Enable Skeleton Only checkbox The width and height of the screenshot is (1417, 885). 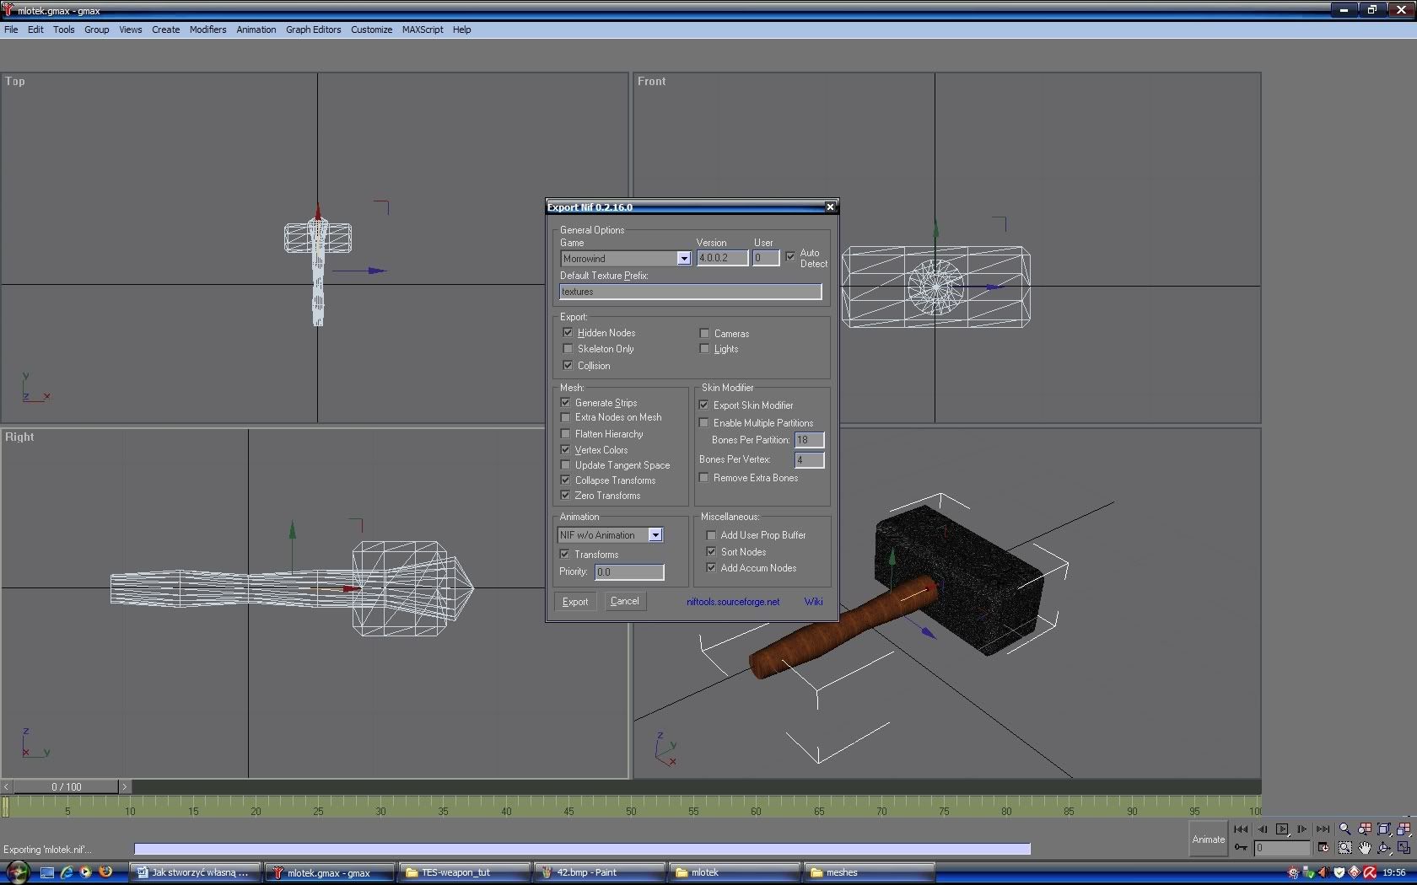pos(568,348)
